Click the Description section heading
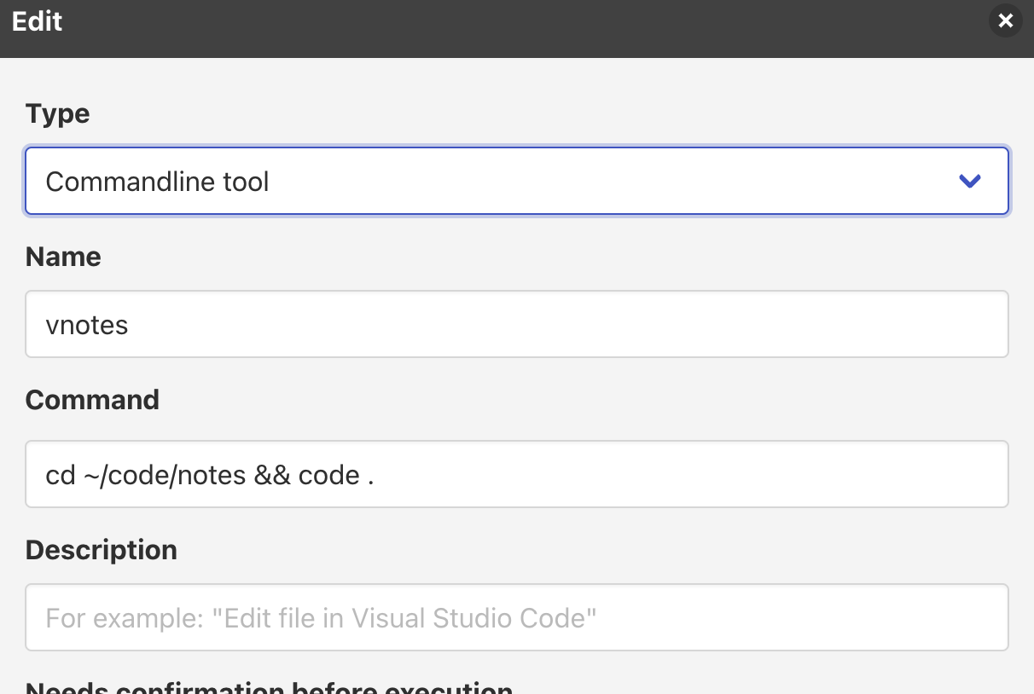This screenshot has height=694, width=1034. [101, 549]
